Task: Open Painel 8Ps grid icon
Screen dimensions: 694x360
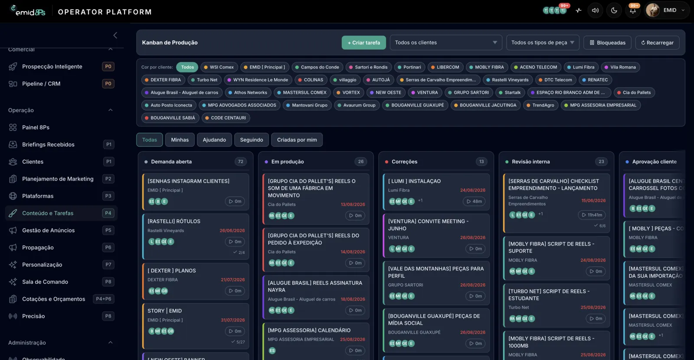Action: pos(13,127)
